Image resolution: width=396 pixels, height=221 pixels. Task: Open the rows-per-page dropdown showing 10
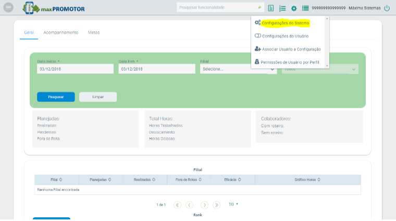[x=233, y=204]
